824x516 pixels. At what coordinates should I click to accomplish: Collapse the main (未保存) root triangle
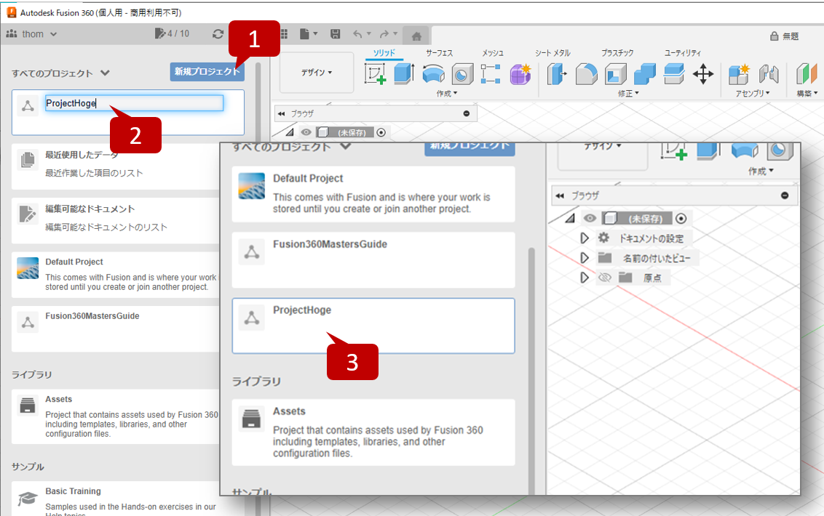(289, 132)
